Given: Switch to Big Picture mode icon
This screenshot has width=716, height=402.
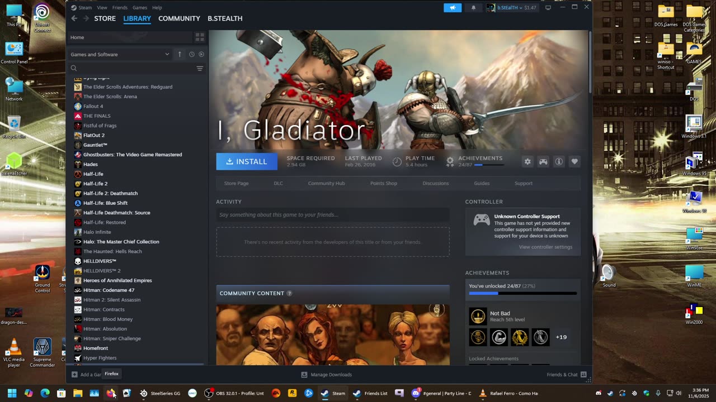Looking at the screenshot, I should [x=548, y=7].
